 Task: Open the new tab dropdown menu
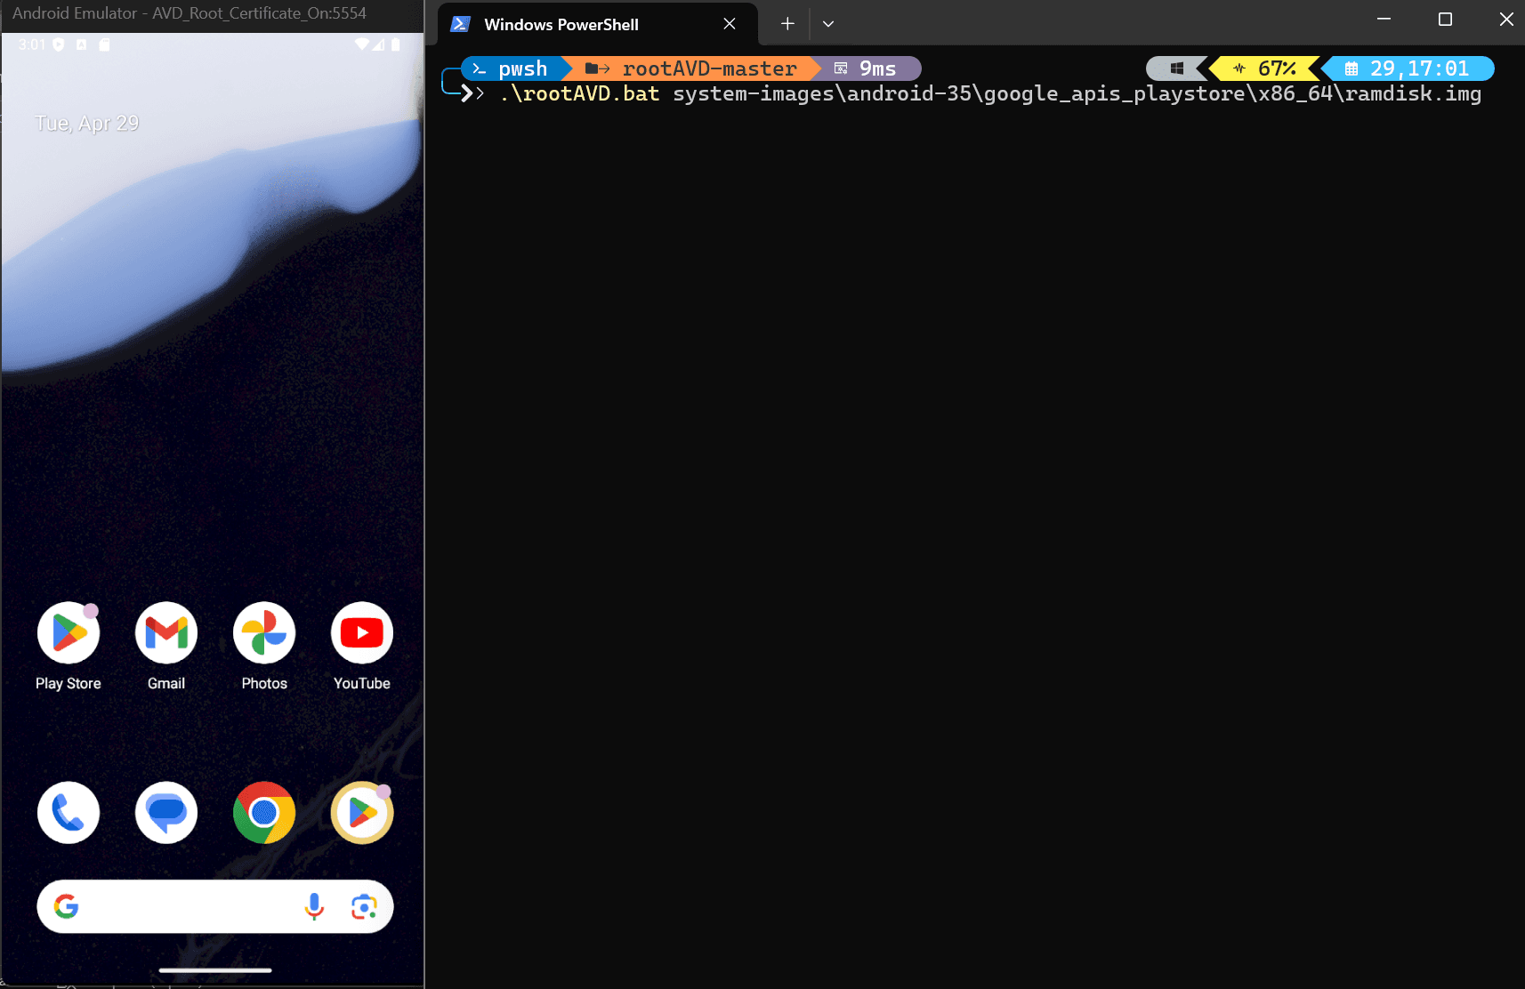(x=828, y=24)
